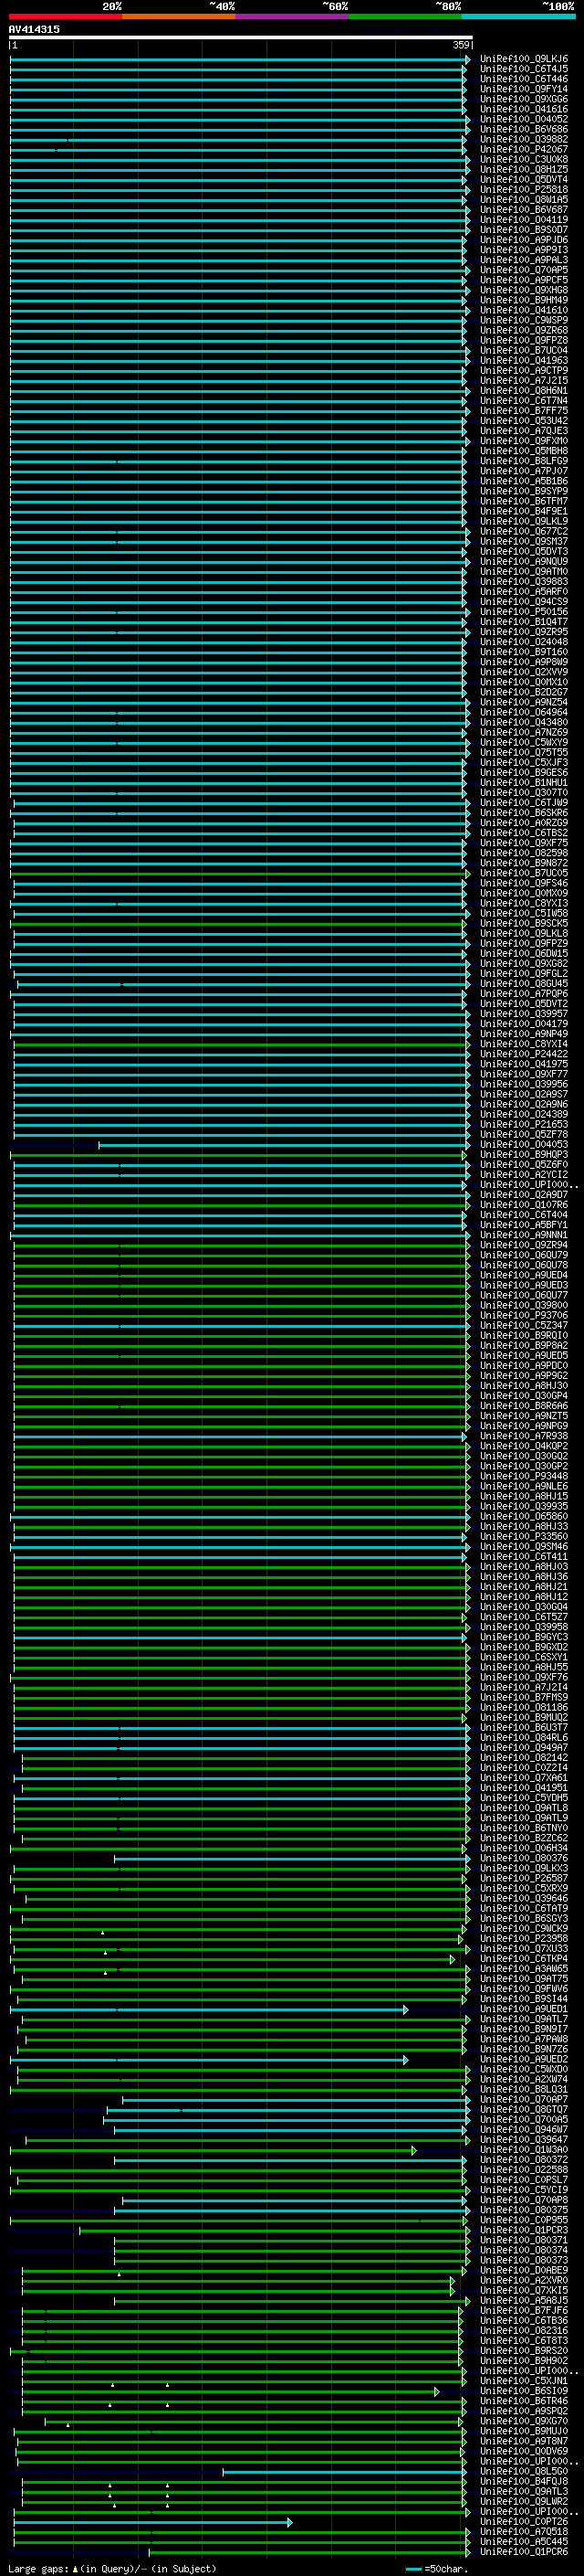The image size is (584, 2576).
Task: Click the alignment bar for UniRef100_B6V686
Action: click(240, 129)
